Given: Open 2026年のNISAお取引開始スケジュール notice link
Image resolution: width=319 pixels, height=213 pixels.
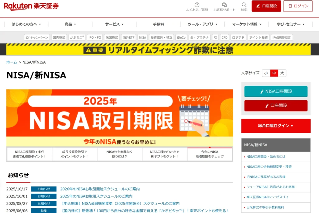Looking at the screenshot, I should 100,189.
